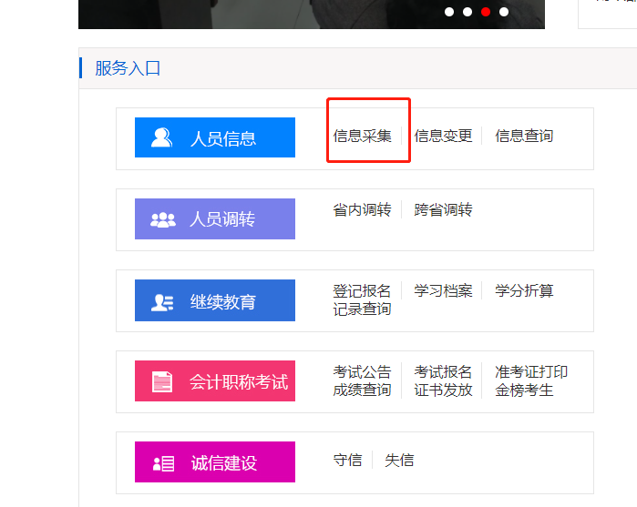Select the first carousel dot
The height and width of the screenshot is (507, 637).
[449, 12]
